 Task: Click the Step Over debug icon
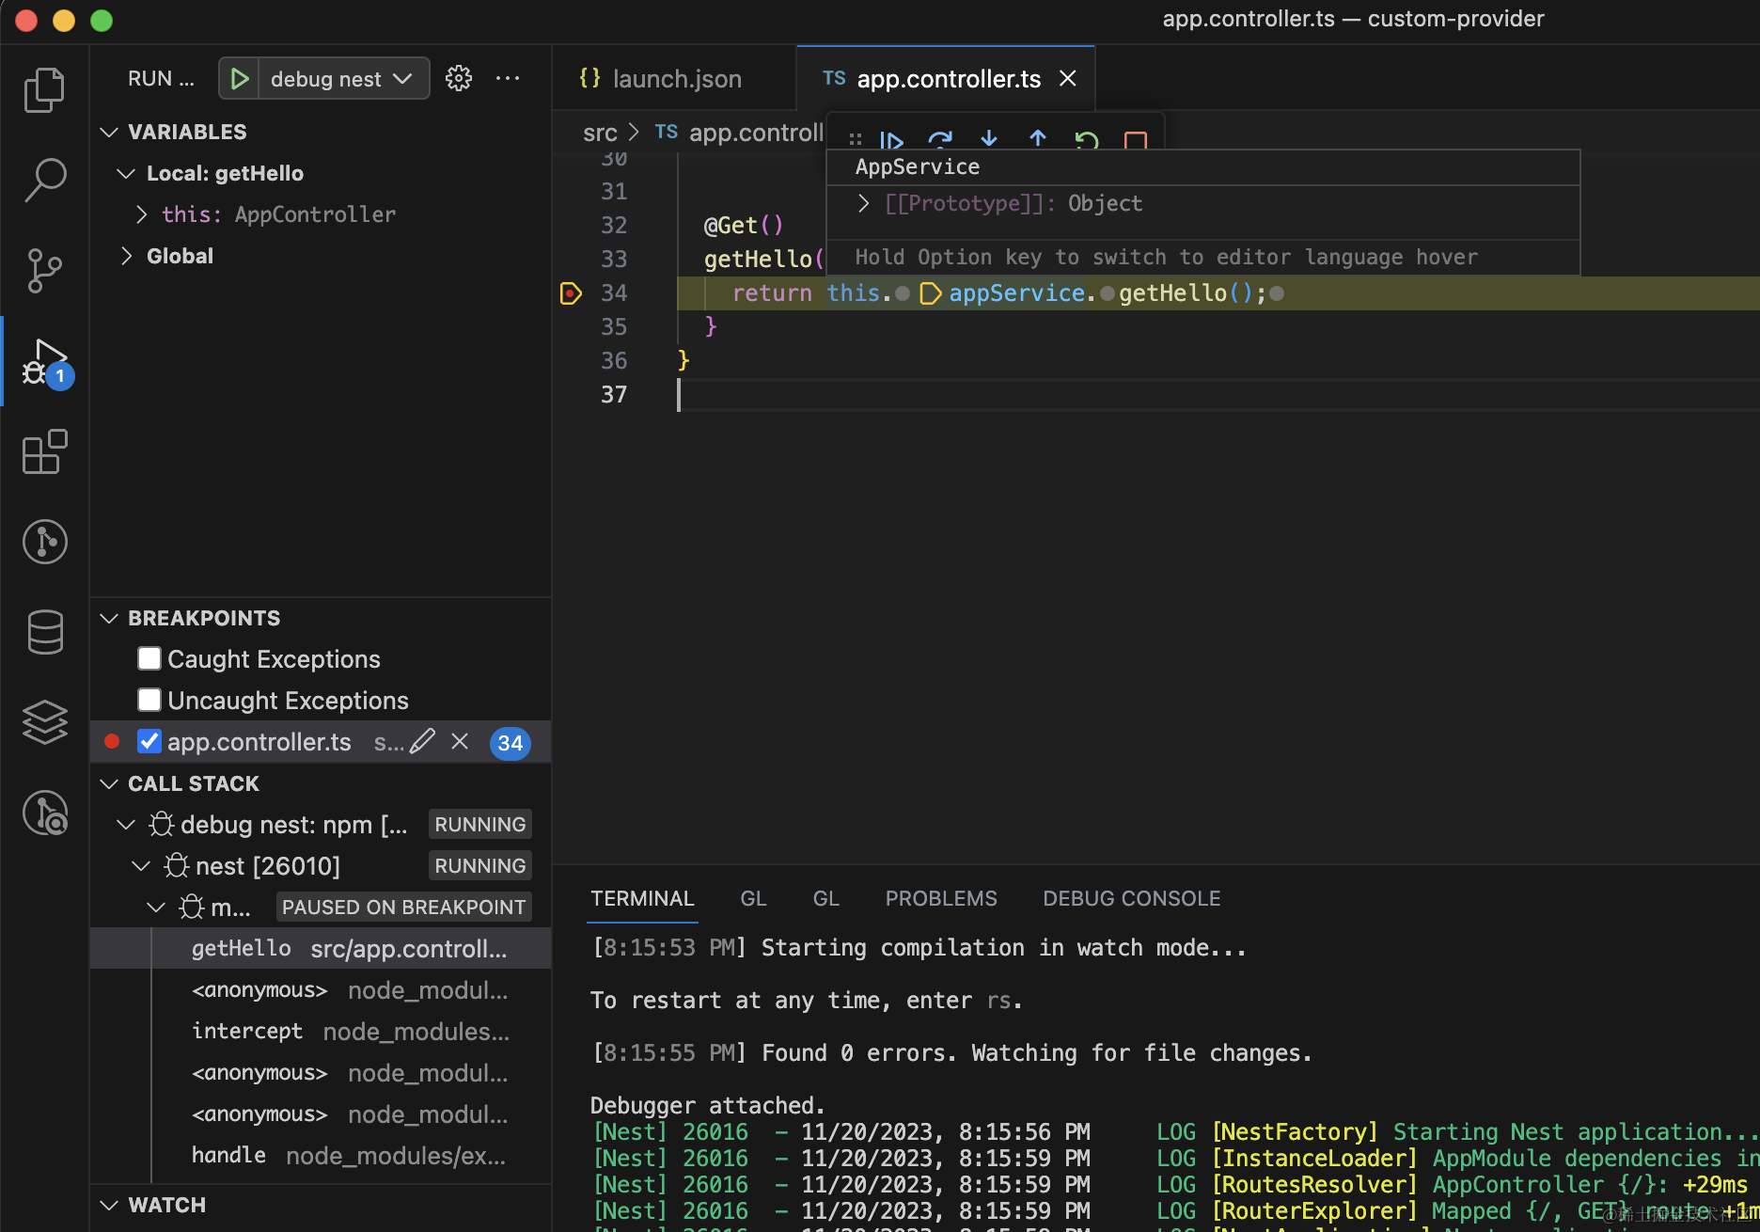click(x=940, y=141)
